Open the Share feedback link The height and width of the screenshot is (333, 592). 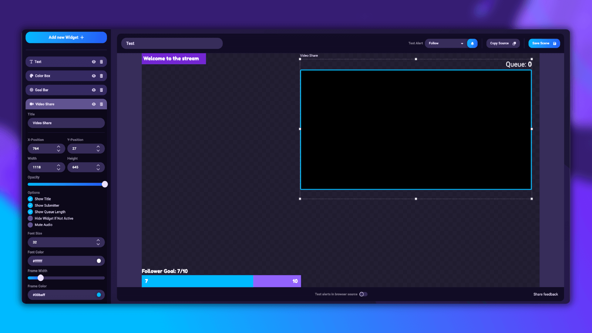click(x=546, y=295)
